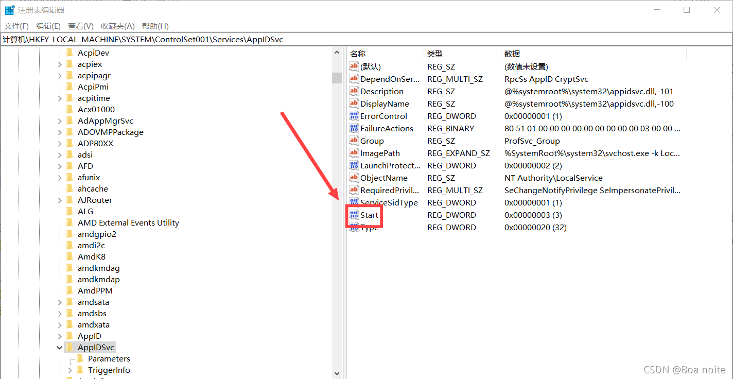Expand the TriggerInfo tree node

70,370
